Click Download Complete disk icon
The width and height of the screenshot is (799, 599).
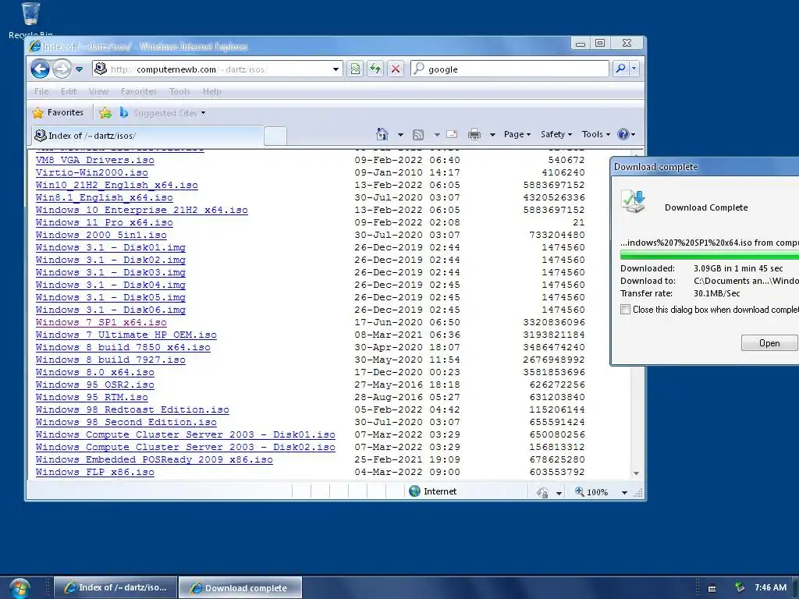[x=634, y=202]
